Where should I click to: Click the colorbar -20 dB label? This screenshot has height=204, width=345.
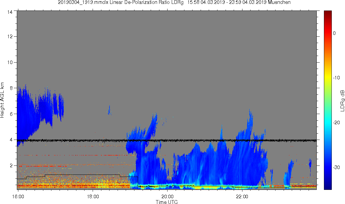click(336, 122)
